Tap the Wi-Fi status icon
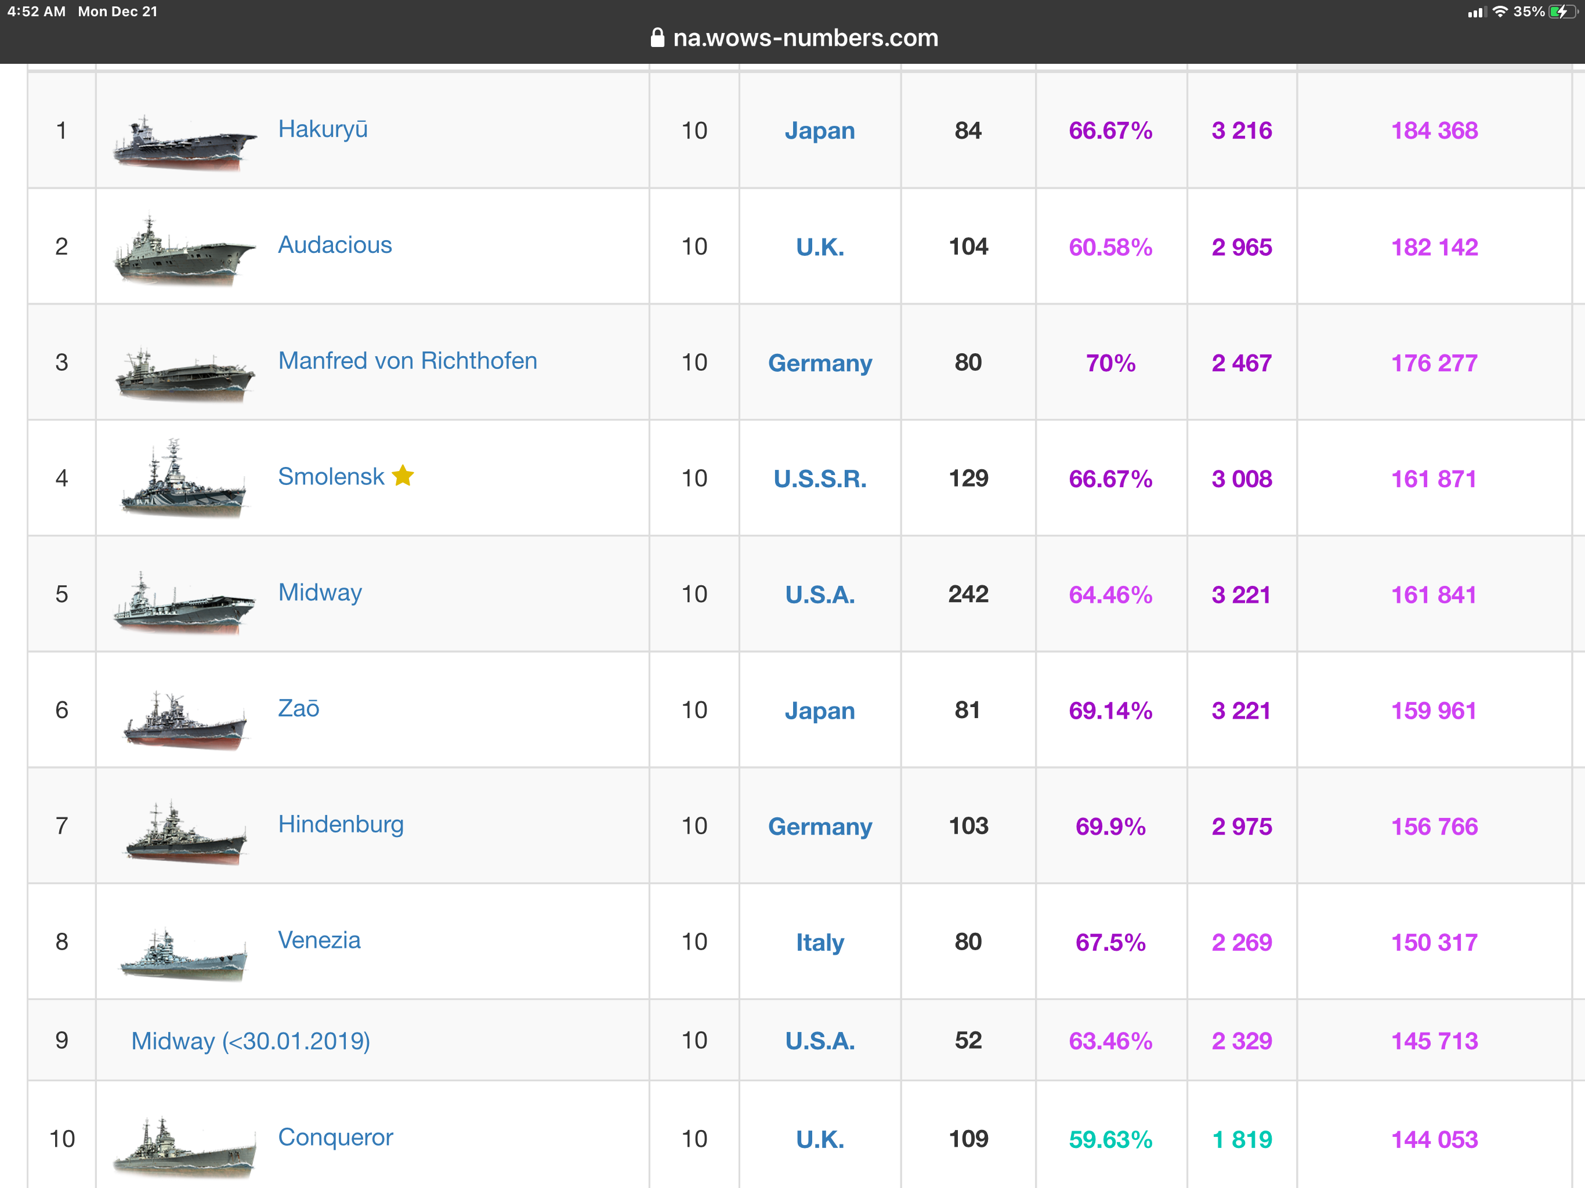1585x1188 pixels. (x=1500, y=12)
